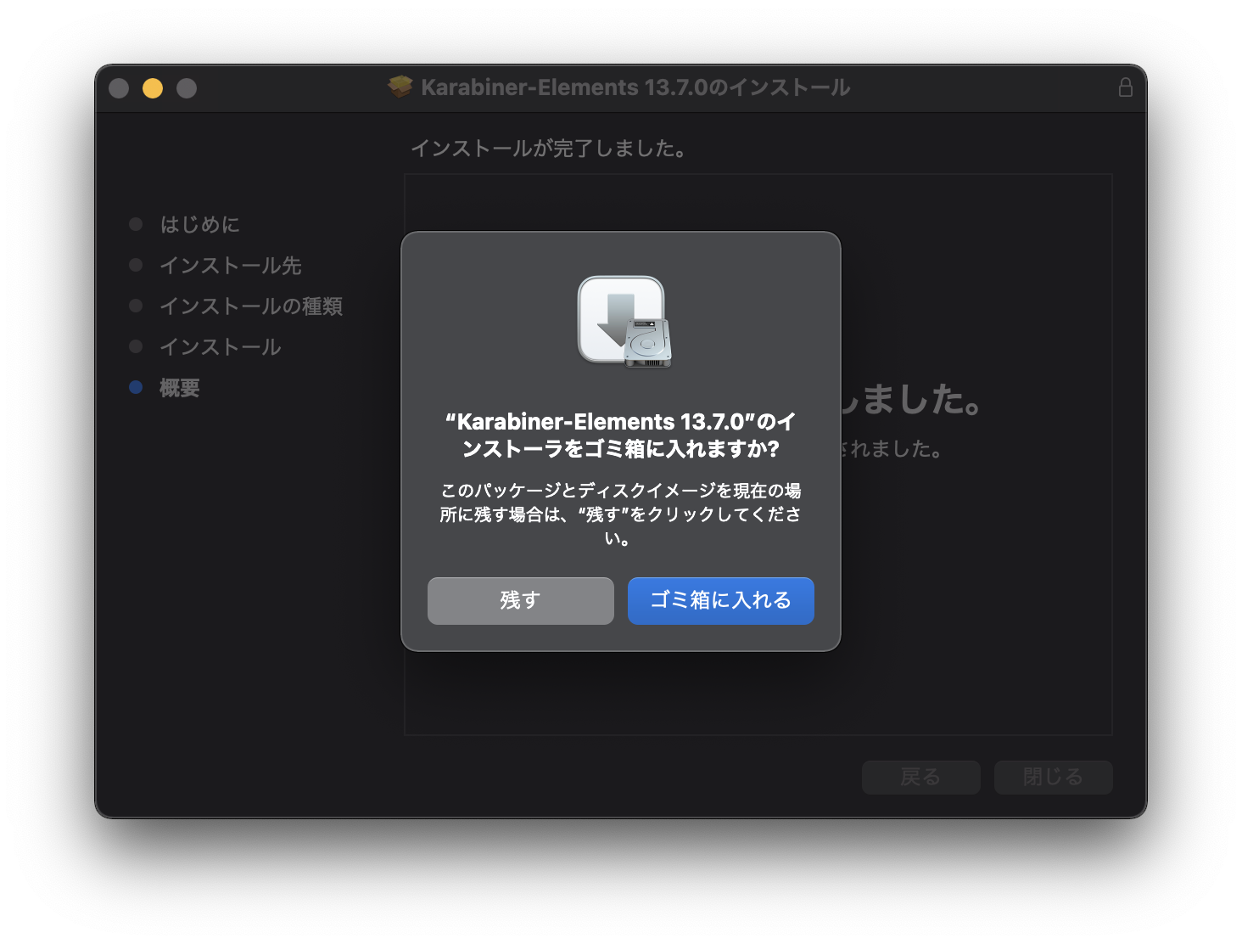Click the gray close window button

[119, 87]
